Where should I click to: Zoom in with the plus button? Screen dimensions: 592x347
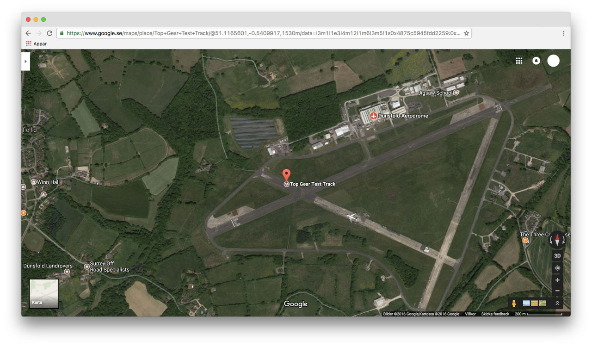click(x=557, y=280)
